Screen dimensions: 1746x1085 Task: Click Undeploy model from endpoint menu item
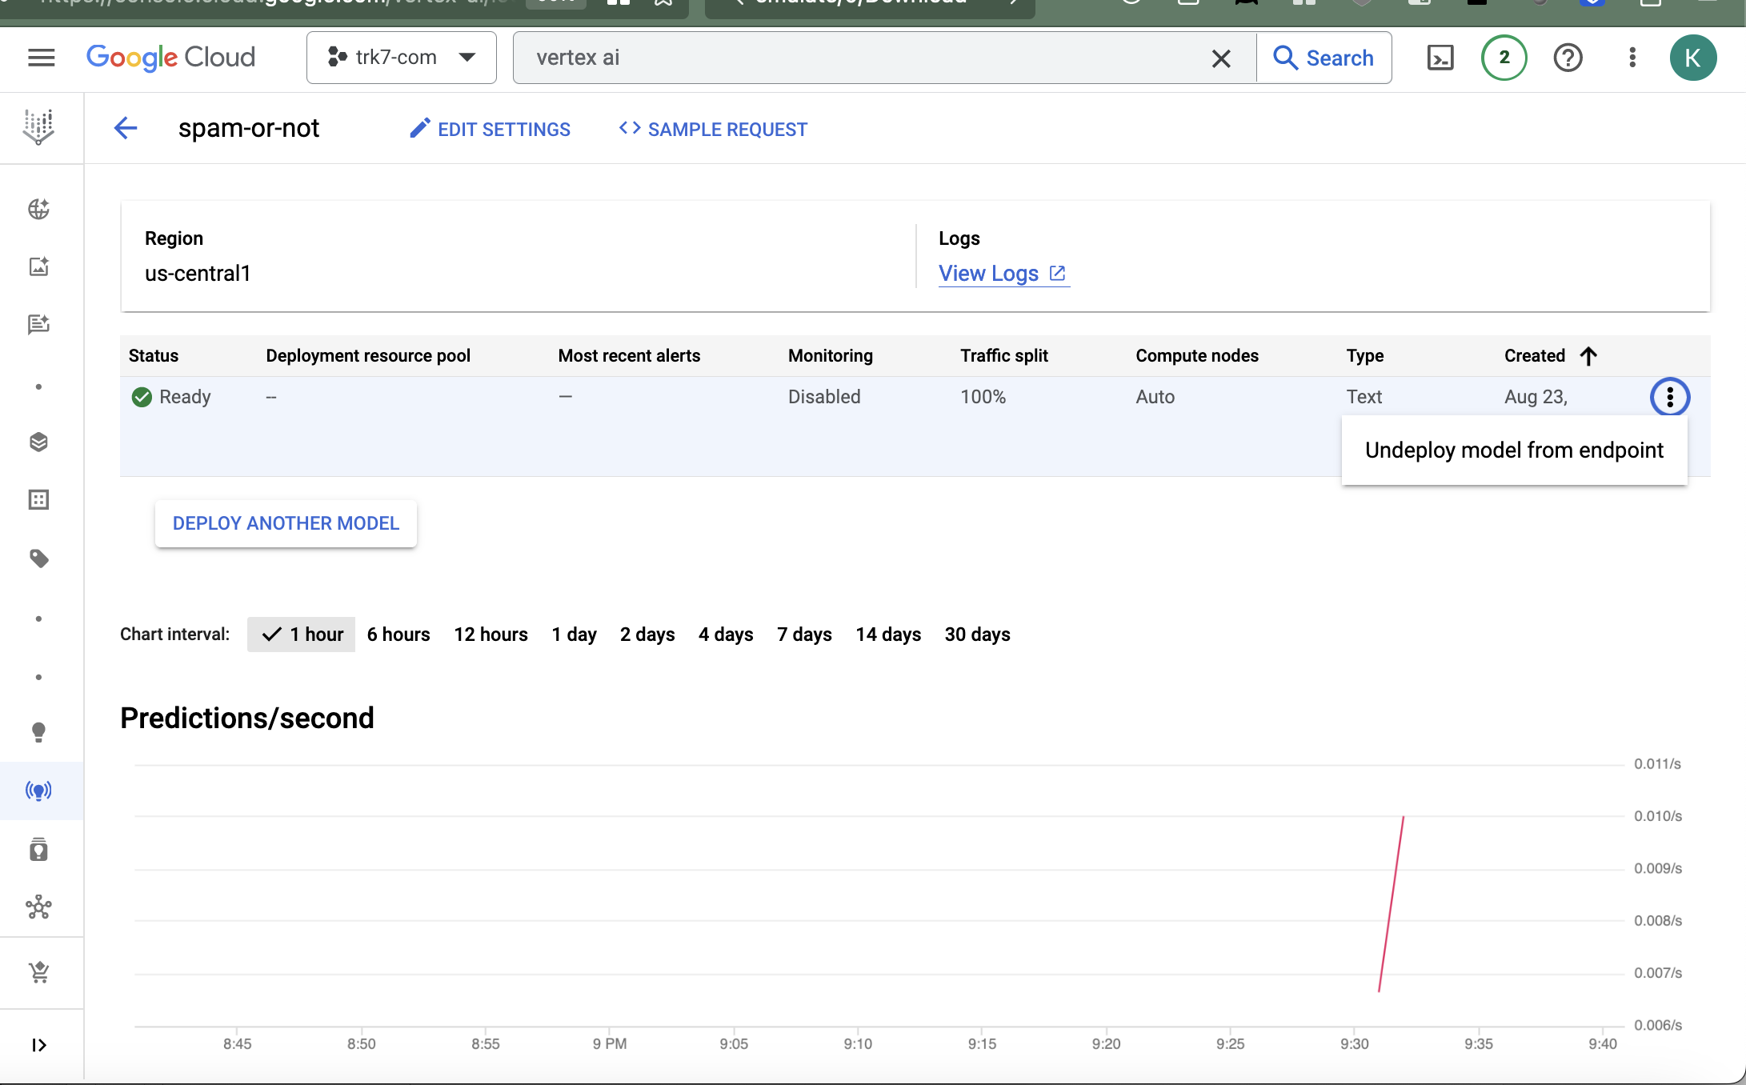(x=1513, y=450)
